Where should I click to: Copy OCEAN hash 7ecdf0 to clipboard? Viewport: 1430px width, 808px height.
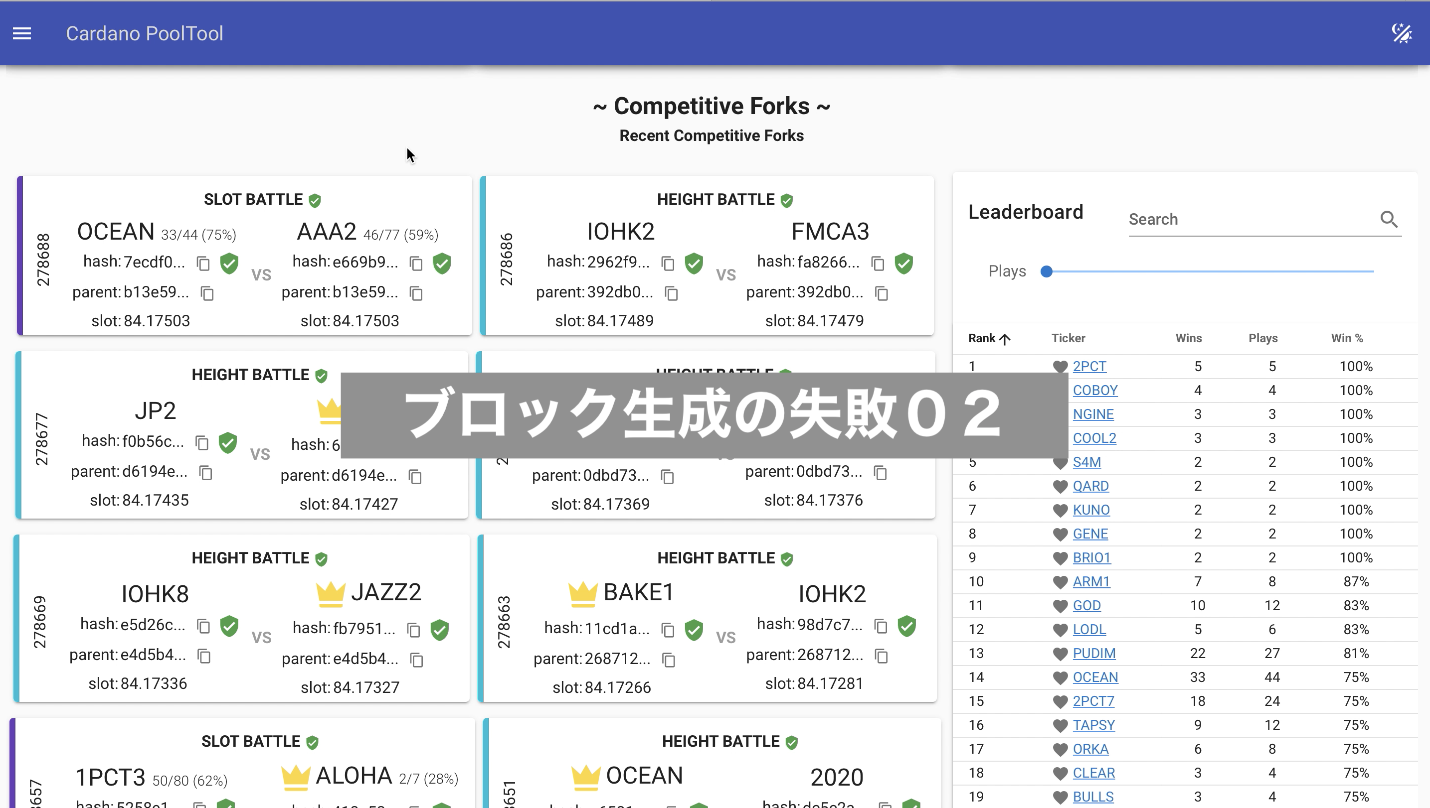[x=203, y=264]
